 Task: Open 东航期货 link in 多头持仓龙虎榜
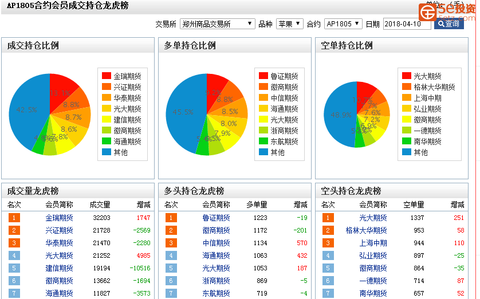point(216,293)
